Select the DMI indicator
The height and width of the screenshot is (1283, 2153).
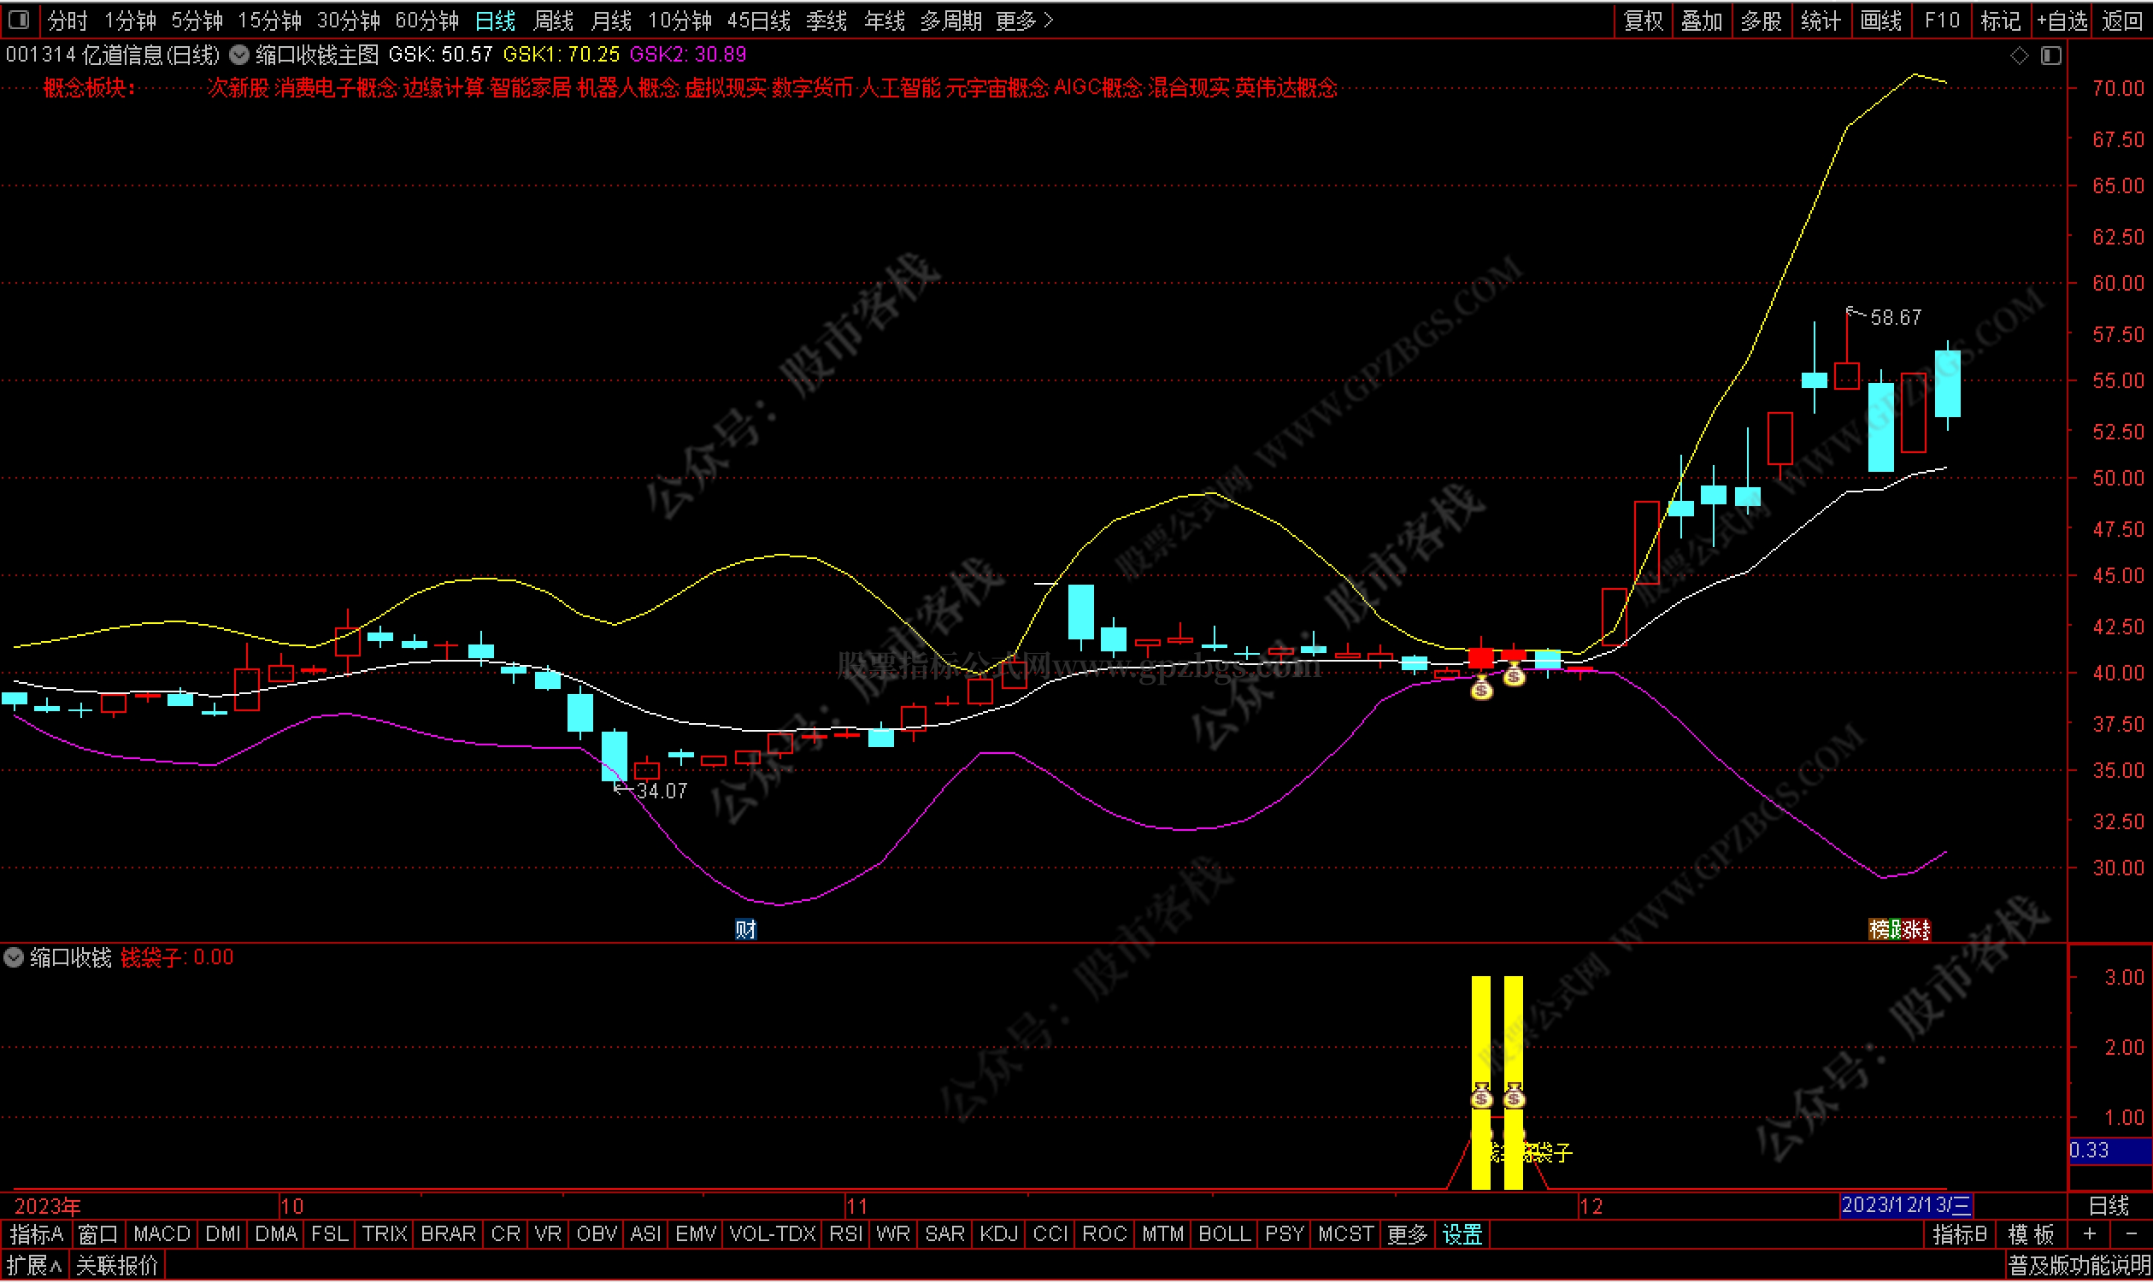click(223, 1235)
